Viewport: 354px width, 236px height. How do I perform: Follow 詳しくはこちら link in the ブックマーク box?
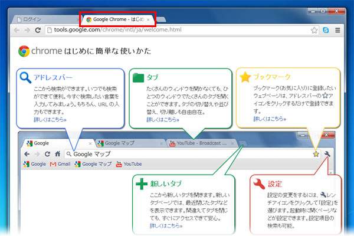coord(270,119)
